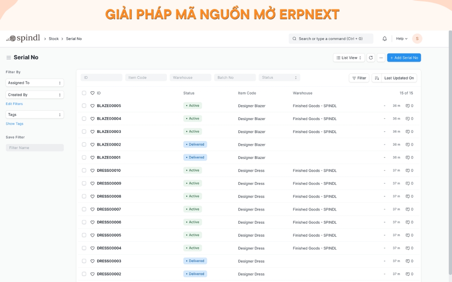Select the DRESS00008 row checkbox
This screenshot has height=282, width=452.
click(84, 196)
